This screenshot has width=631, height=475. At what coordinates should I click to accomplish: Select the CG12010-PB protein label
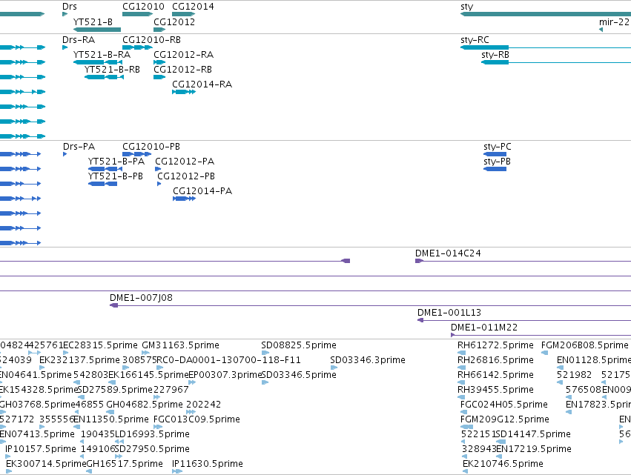tap(151, 147)
